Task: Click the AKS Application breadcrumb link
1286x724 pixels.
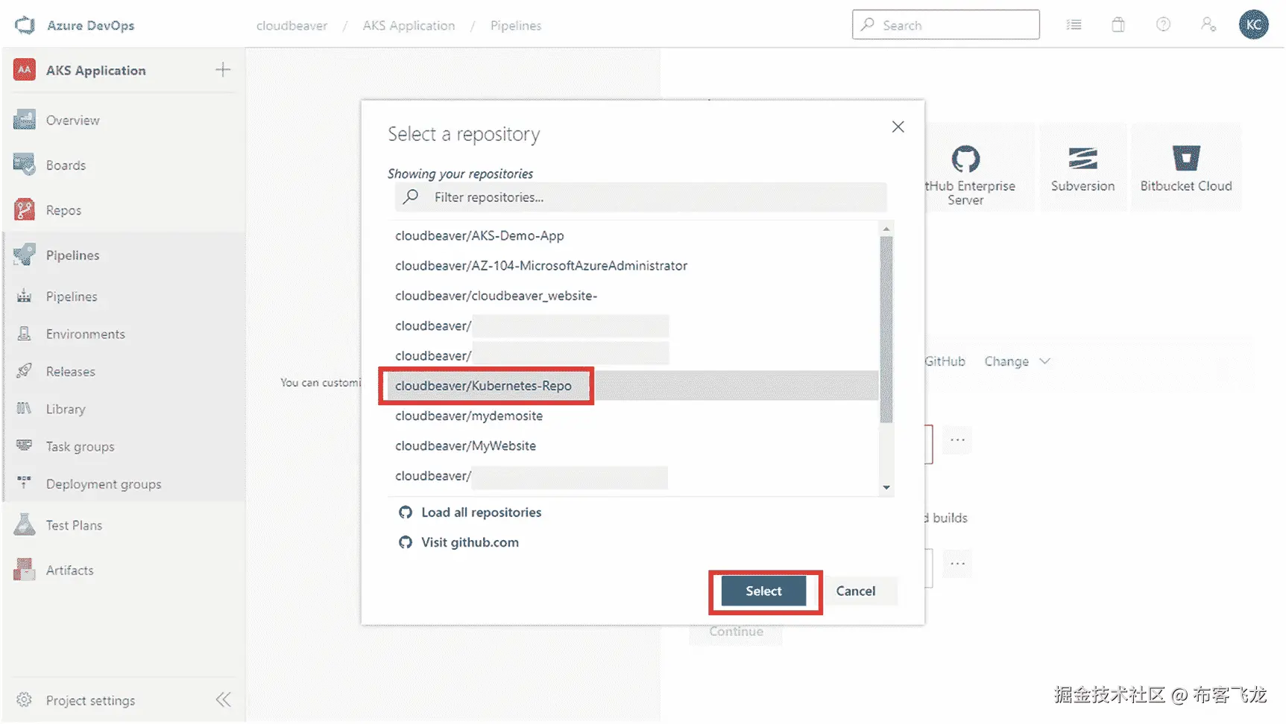Action: tap(409, 25)
